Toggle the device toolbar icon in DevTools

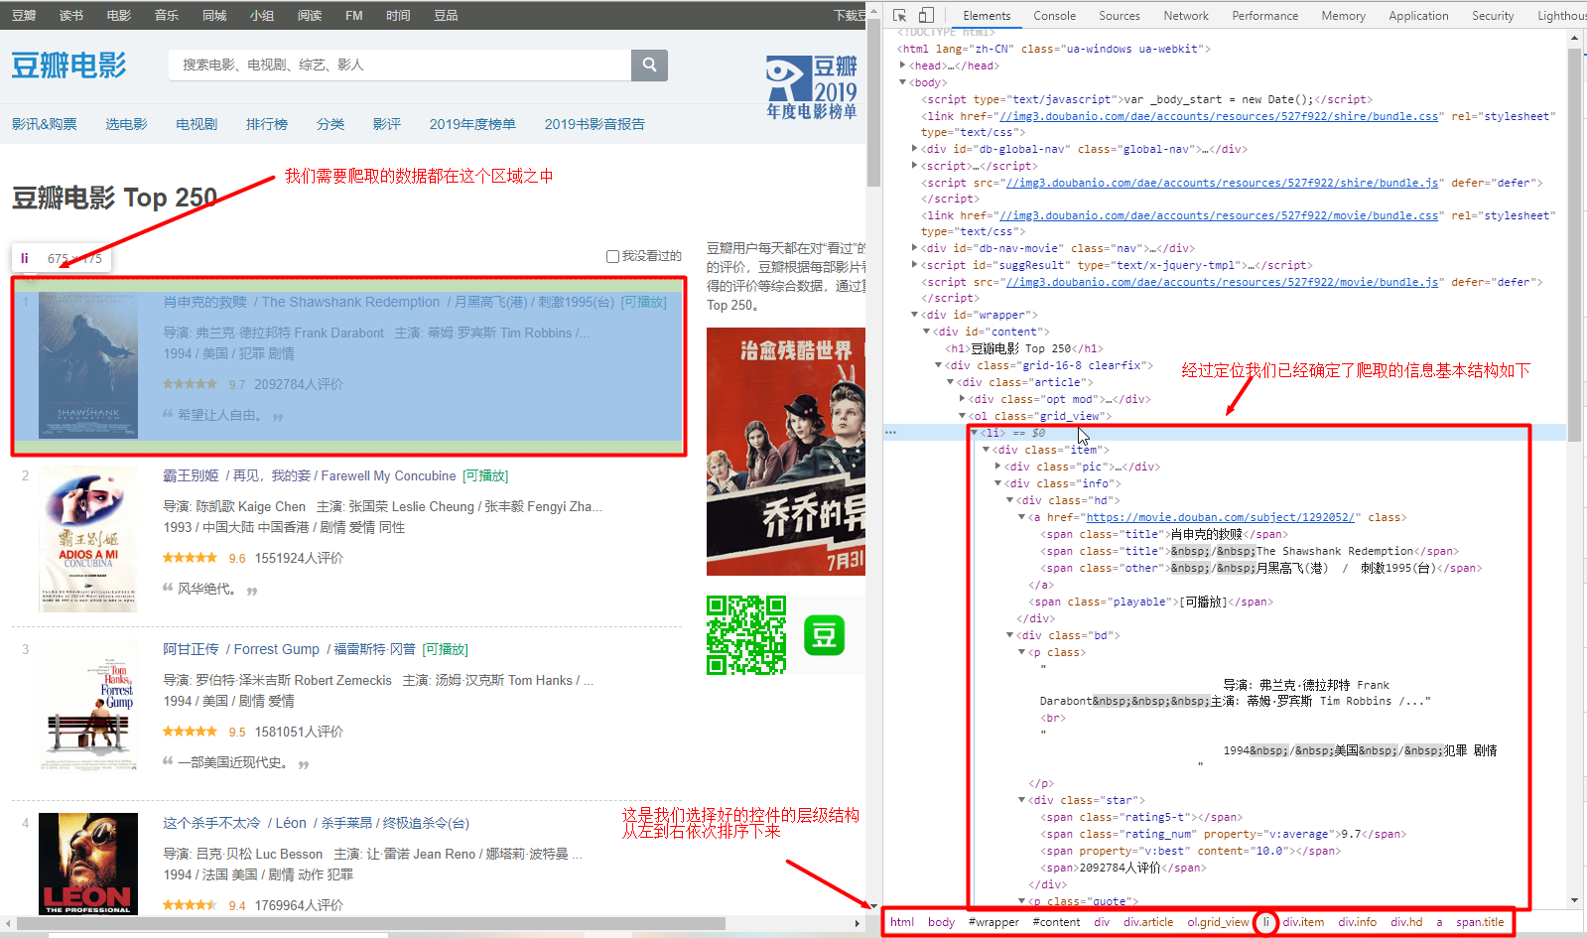click(926, 15)
